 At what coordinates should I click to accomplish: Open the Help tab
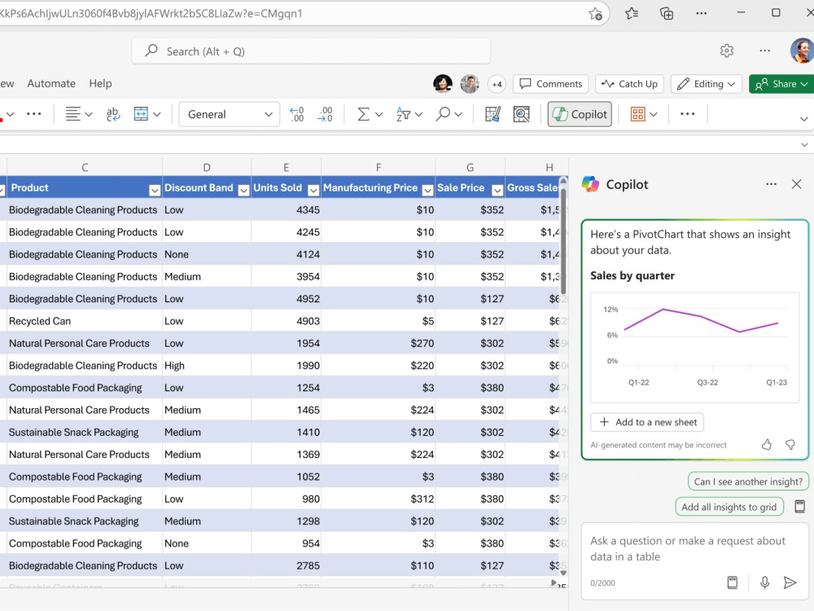100,84
